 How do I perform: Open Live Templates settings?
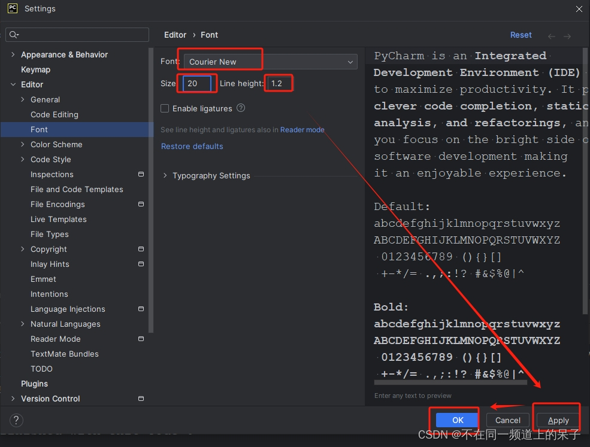tap(59, 219)
